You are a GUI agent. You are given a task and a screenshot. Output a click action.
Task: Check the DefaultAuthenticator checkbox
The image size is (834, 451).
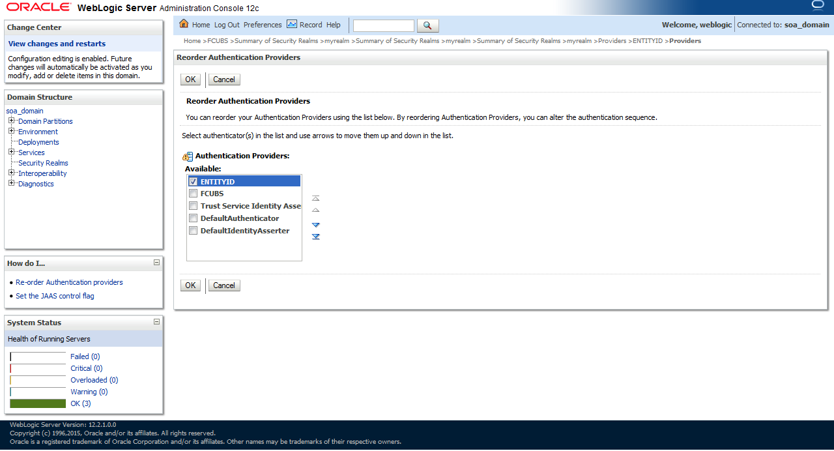193,218
